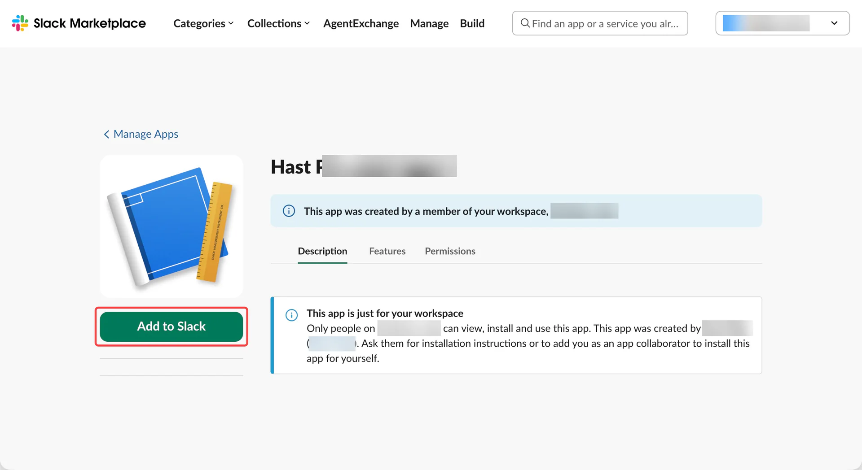
Task: Switch to the Features tab
Action: 387,251
